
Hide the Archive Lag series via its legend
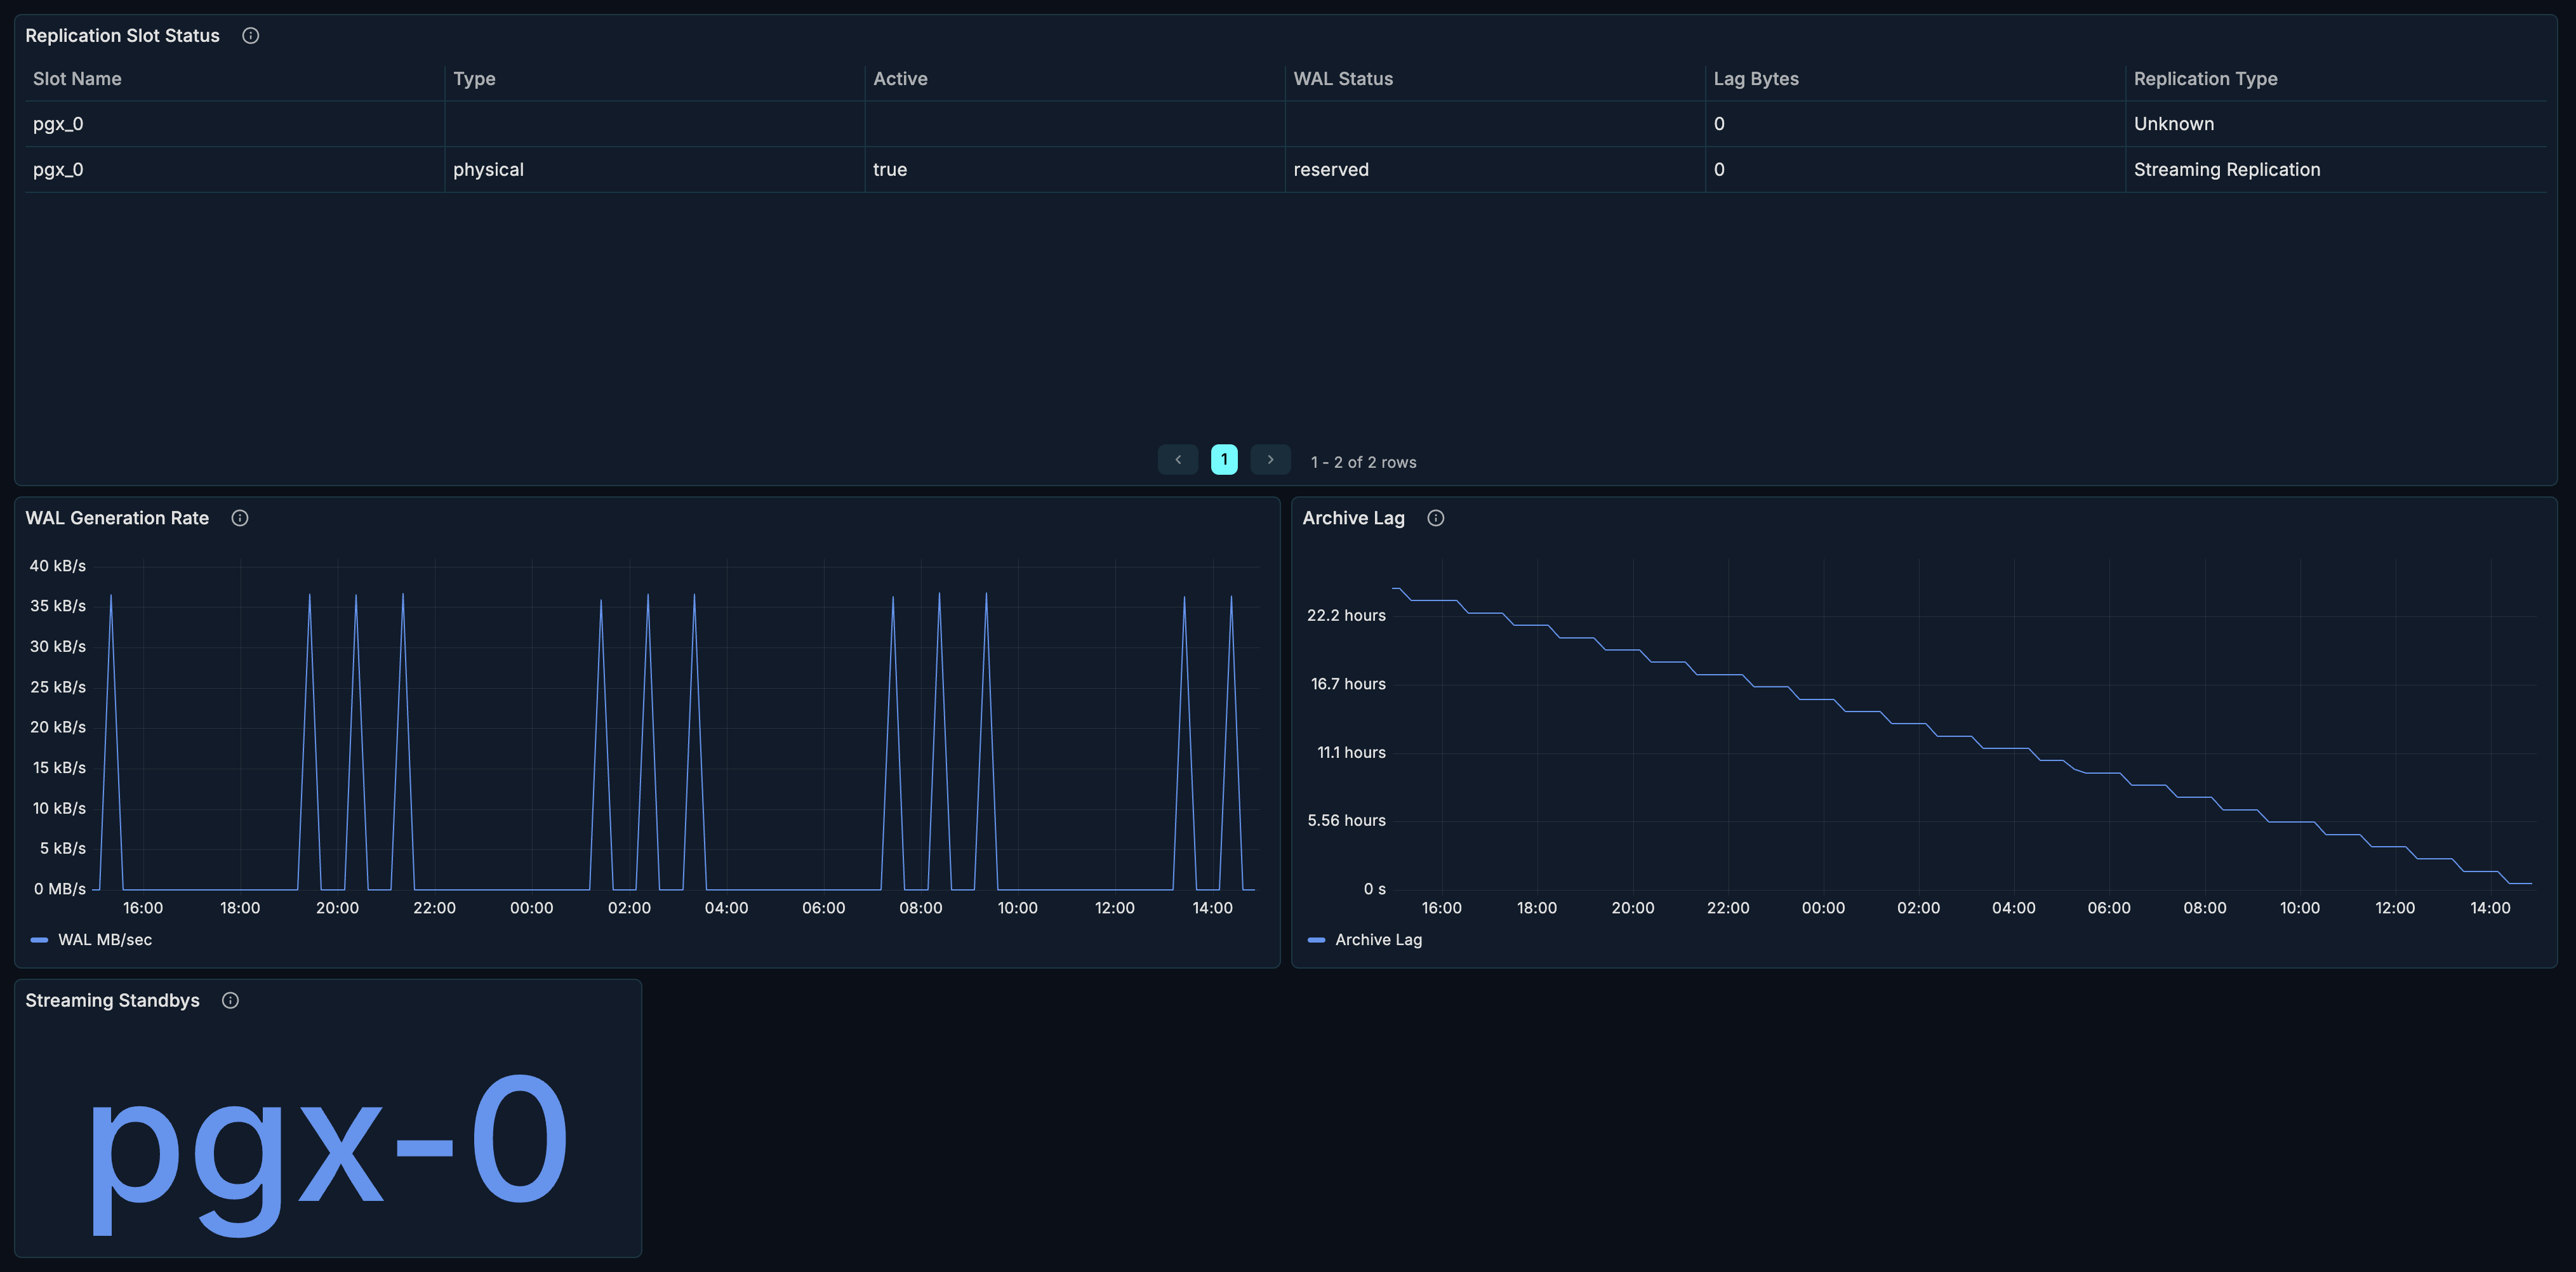pyautogui.click(x=1378, y=939)
